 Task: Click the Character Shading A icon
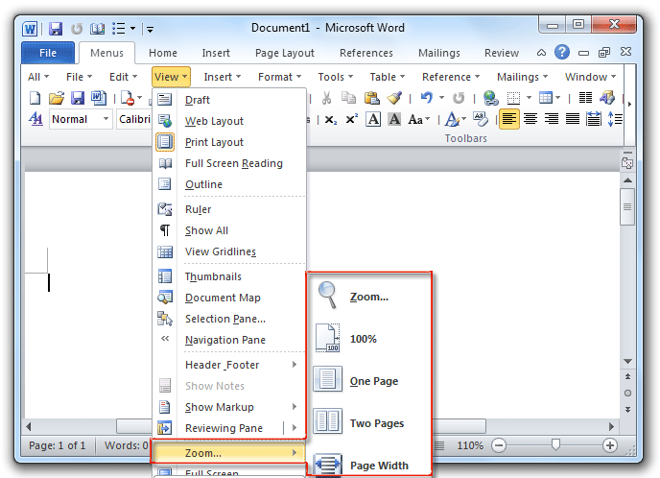[394, 119]
